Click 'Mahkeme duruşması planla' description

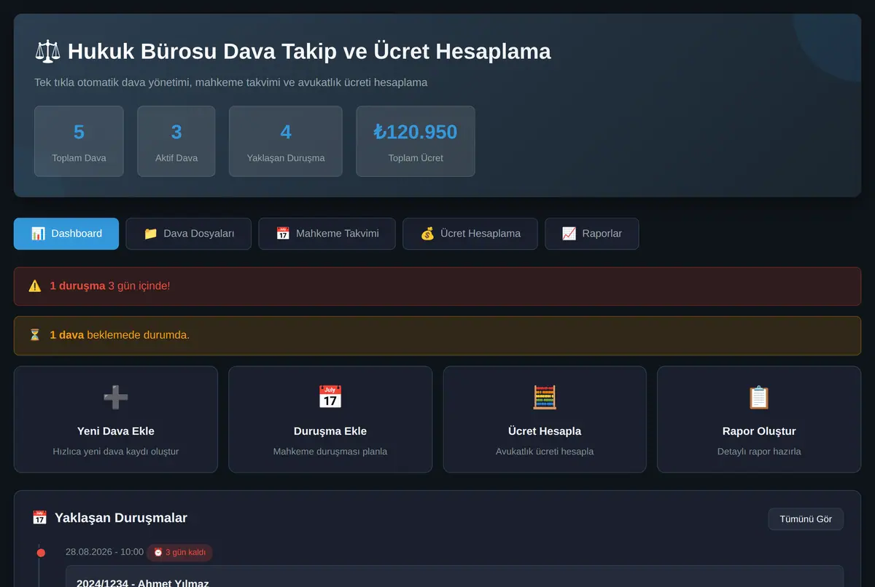click(330, 452)
